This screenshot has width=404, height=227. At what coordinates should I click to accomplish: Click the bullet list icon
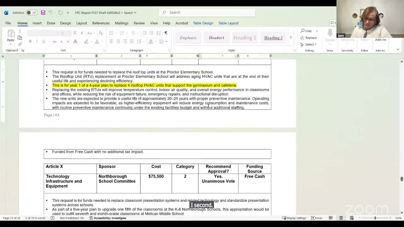pyautogui.click(x=111, y=33)
